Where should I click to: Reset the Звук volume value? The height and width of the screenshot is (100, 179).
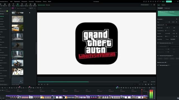point(176,22)
